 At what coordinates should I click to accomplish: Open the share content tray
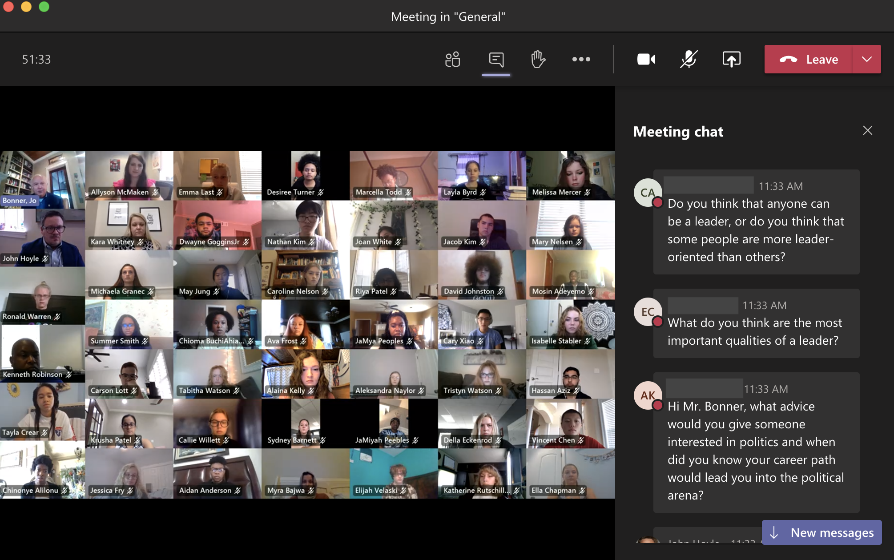tap(731, 59)
